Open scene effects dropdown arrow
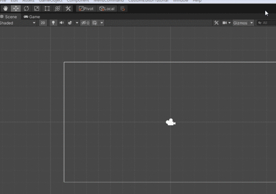This screenshot has width=276, height=194. pos(77,23)
